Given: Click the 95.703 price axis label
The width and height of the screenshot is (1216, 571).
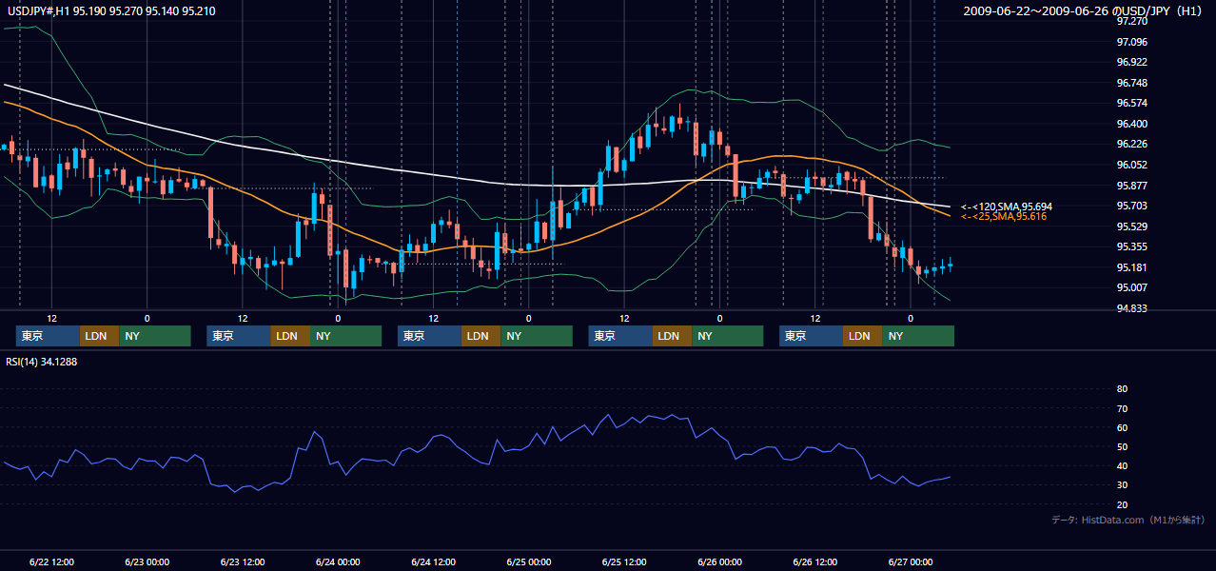Looking at the screenshot, I should (1131, 206).
